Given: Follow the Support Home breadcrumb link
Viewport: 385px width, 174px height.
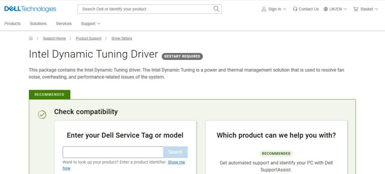Looking at the screenshot, I should [54, 38].
